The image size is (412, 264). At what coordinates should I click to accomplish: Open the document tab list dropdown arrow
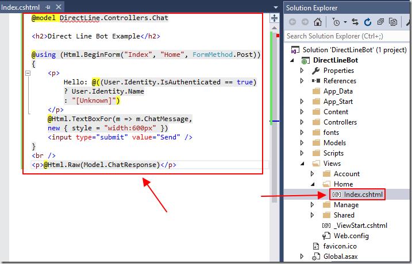point(275,7)
